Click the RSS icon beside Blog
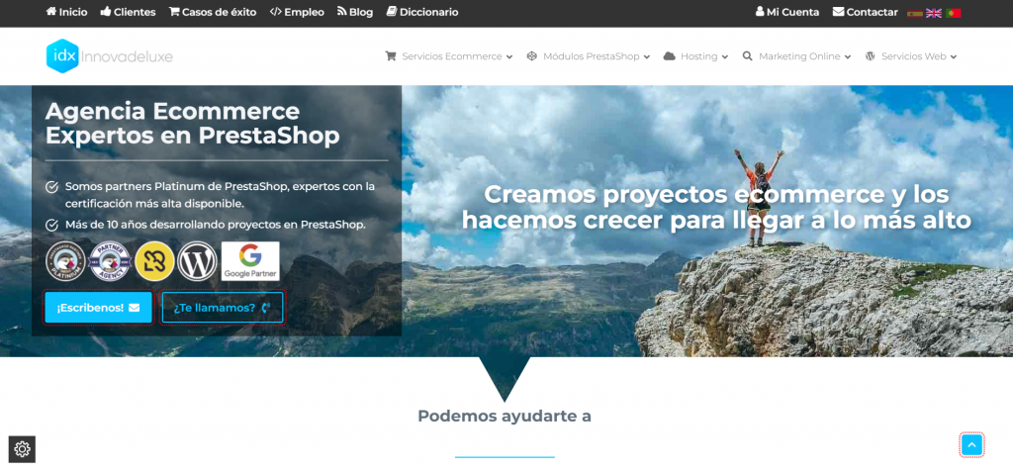The width and height of the screenshot is (1013, 473). (x=341, y=12)
